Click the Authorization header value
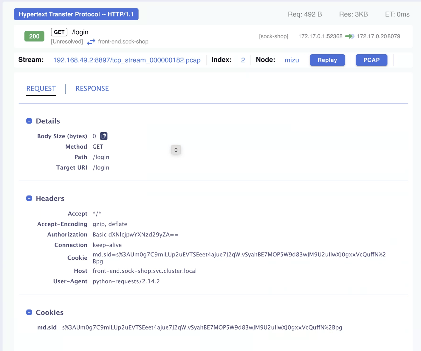The width and height of the screenshot is (421, 351). (135, 235)
